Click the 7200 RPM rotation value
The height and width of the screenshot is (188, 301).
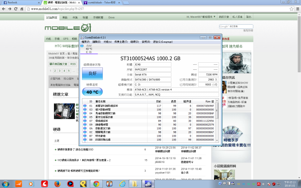tap(209, 75)
